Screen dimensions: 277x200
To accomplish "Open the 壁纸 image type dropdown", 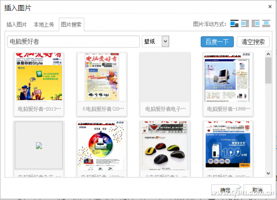I will (156, 41).
